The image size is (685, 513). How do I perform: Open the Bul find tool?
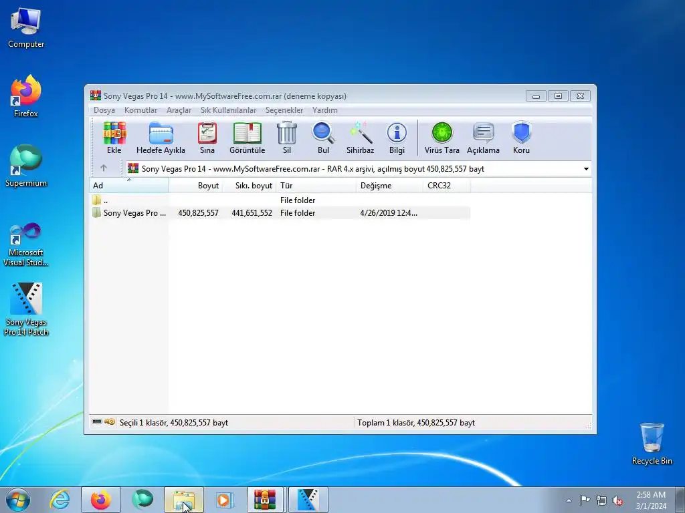(323, 138)
